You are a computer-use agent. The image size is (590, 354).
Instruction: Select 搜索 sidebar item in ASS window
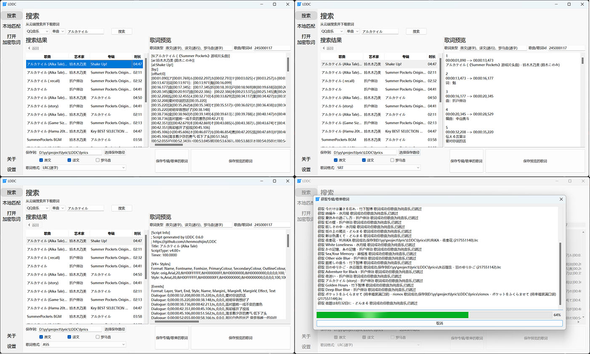pos(11,192)
